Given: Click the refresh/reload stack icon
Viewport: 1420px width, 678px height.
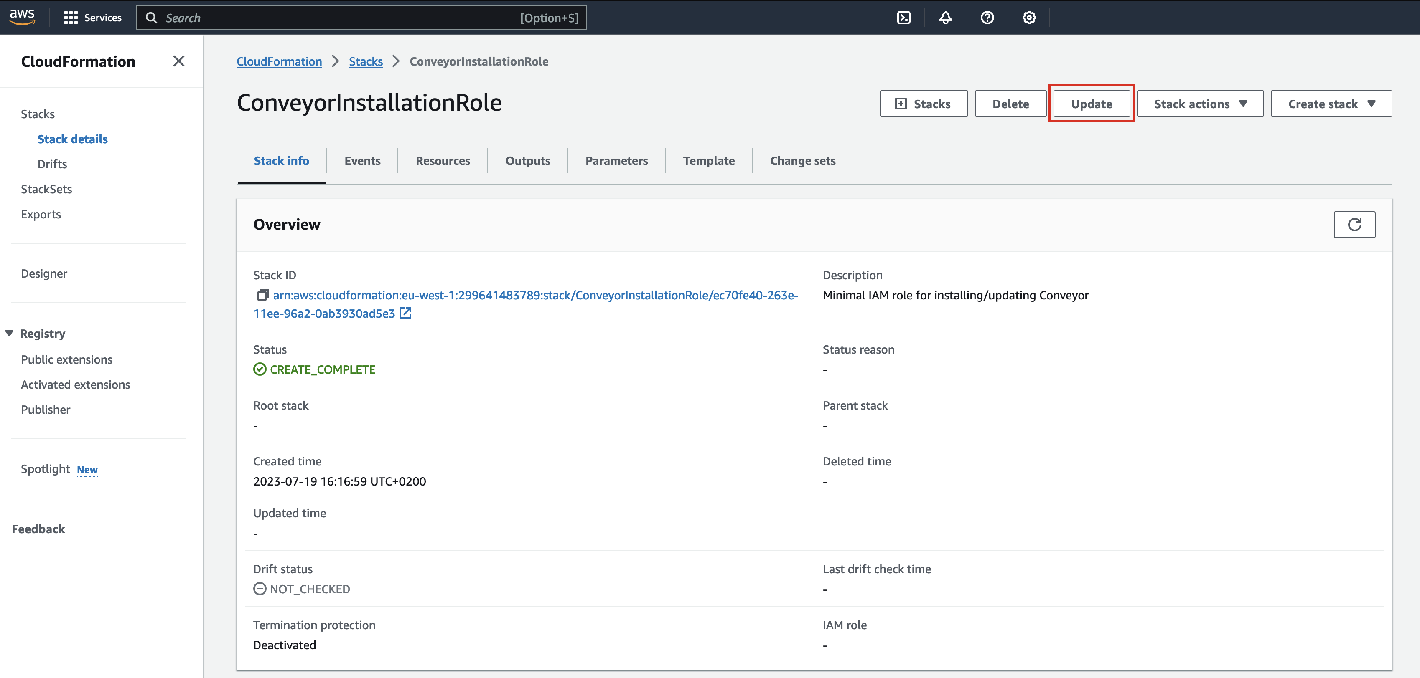Looking at the screenshot, I should click(1355, 224).
